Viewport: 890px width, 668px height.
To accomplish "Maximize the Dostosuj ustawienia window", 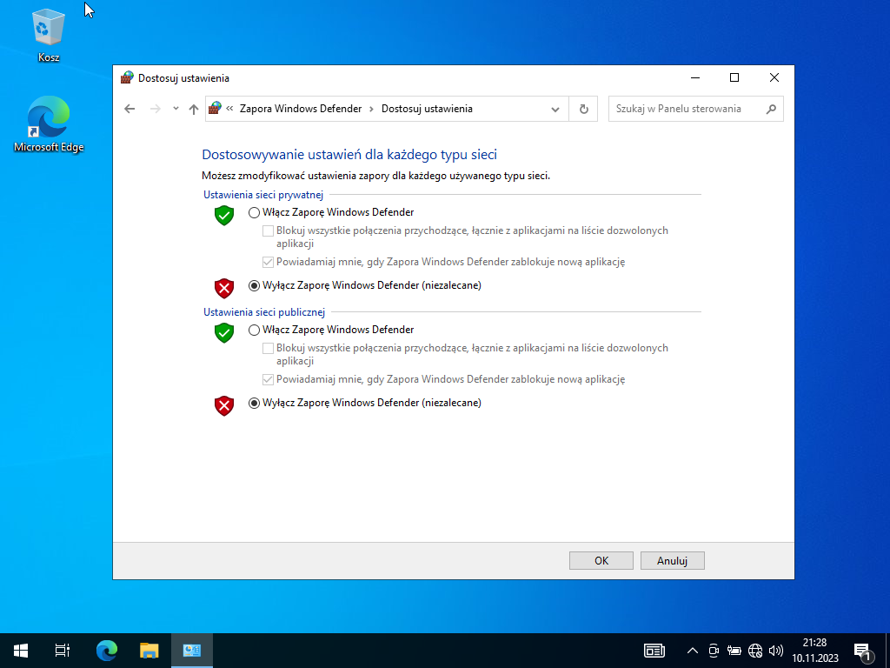I will [x=734, y=77].
